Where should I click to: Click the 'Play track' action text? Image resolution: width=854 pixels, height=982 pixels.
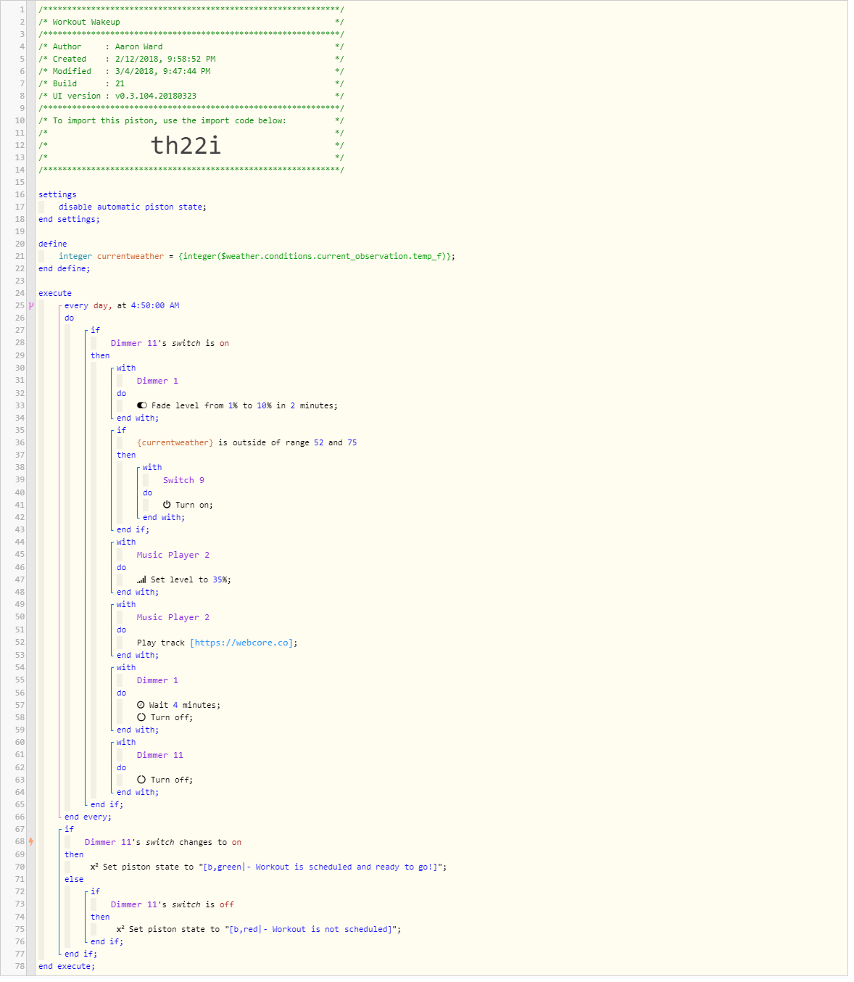point(161,643)
